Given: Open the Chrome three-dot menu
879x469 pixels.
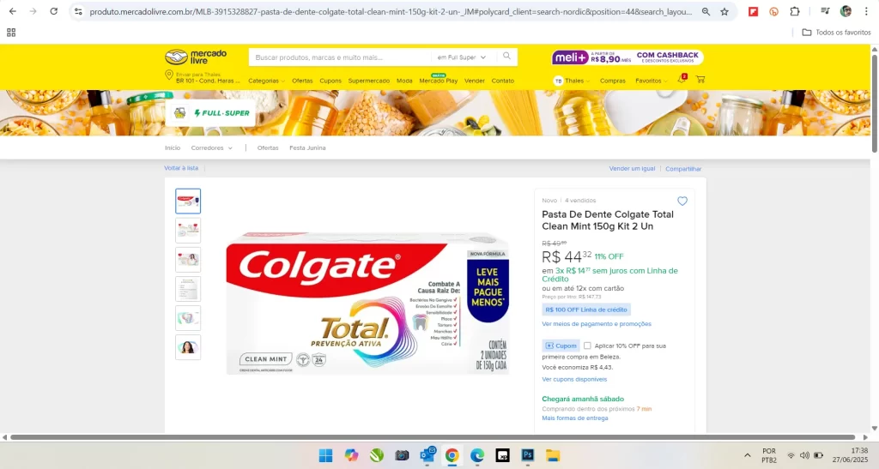Looking at the screenshot, I should 866,11.
